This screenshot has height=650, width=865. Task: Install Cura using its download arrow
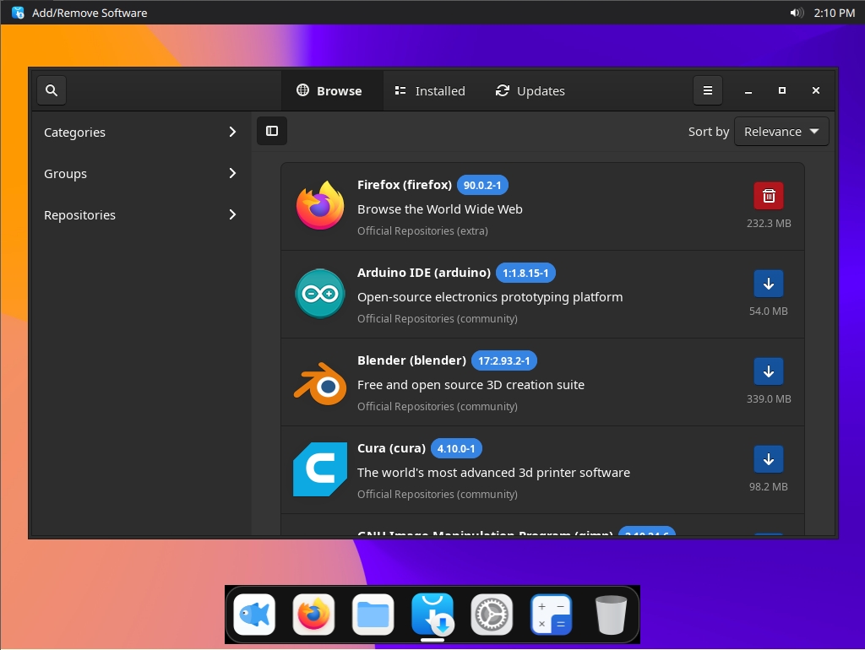point(769,459)
